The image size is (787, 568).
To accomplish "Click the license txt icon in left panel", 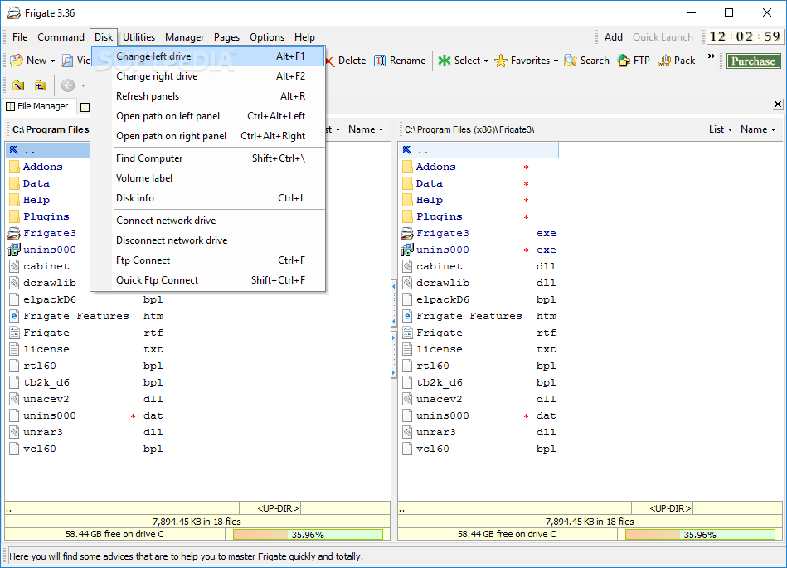I will [14, 349].
